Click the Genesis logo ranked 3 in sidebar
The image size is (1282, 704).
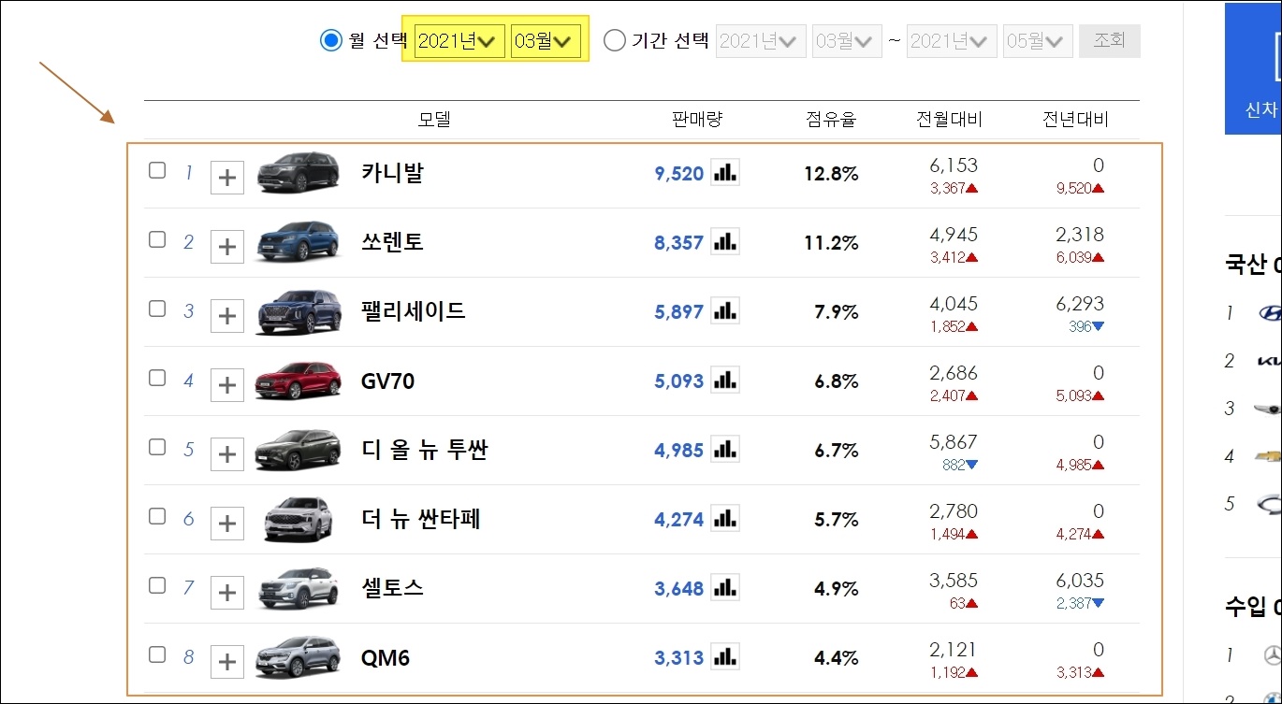pos(1270,409)
